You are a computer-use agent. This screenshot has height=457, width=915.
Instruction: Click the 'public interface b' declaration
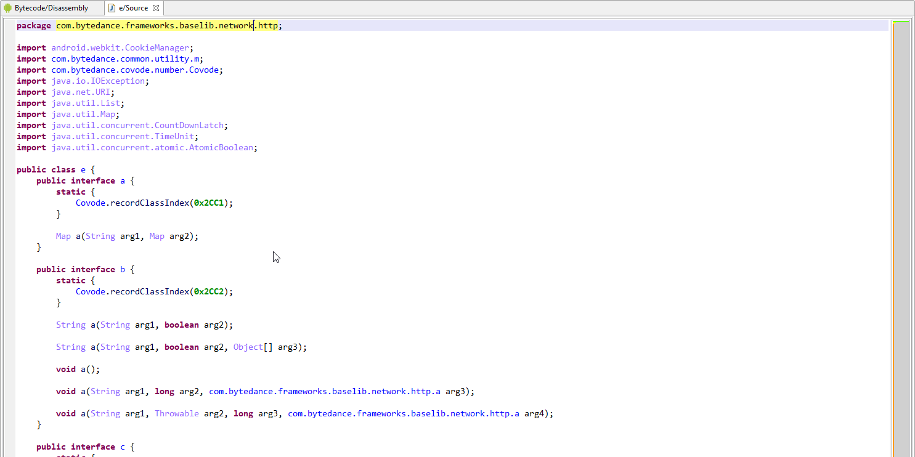[x=81, y=269]
